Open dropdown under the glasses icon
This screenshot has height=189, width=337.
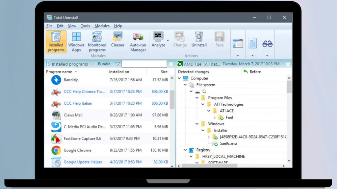coord(267,56)
